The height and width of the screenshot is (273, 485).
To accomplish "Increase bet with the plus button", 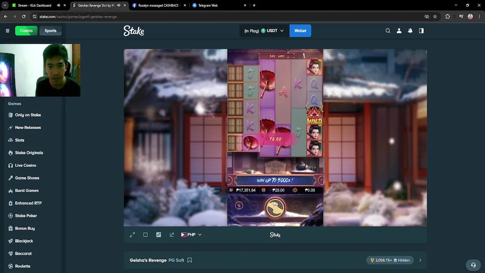I will coord(297,206).
